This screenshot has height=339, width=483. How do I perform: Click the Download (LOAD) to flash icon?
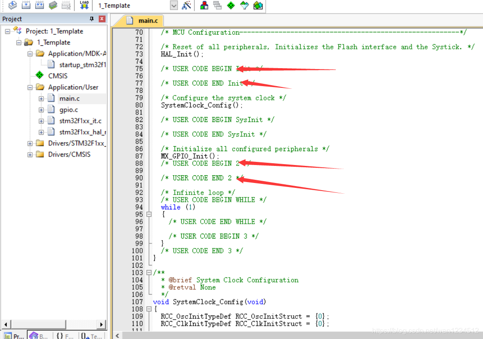[x=84, y=5]
